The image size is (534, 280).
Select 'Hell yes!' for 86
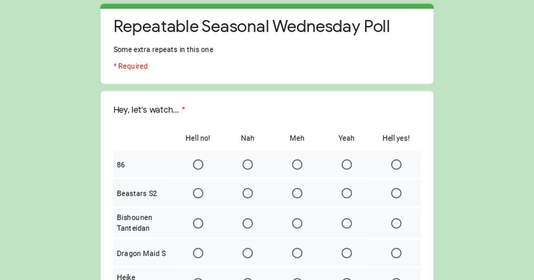[396, 165]
